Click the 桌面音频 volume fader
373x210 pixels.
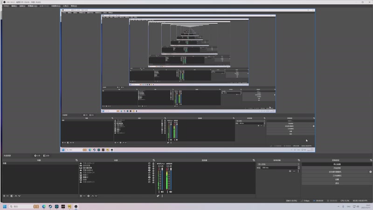tap(171, 179)
